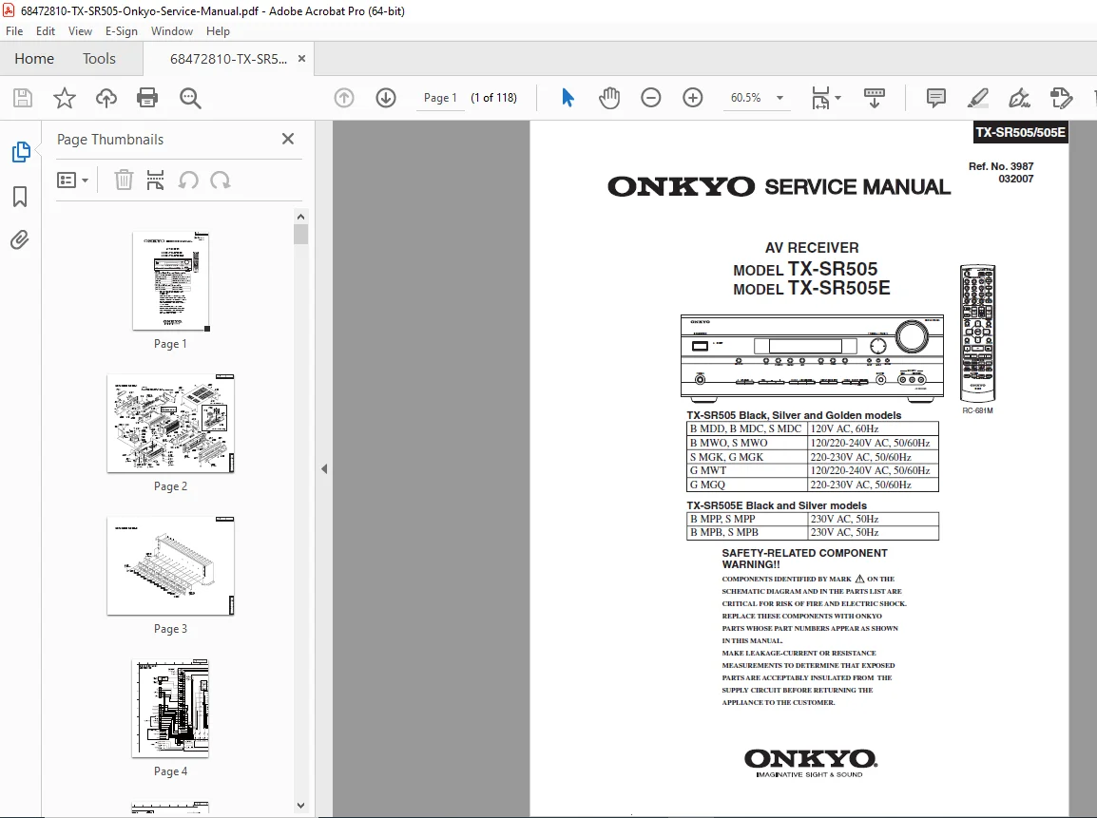The height and width of the screenshot is (818, 1097).
Task: Open the File menu
Action: [x=14, y=31]
